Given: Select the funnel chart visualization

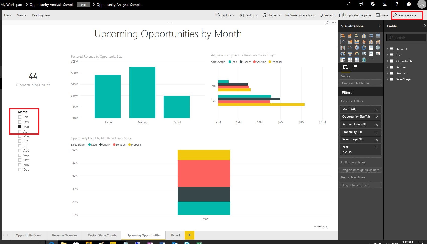Looking at the screenshot, I should [350, 54].
